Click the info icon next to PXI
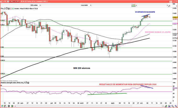This screenshot has width=178, height=108. pos(8,2)
